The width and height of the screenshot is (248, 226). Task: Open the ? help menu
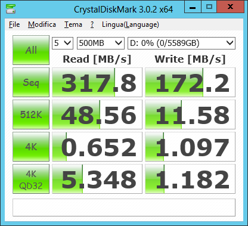pyautogui.click(x=92, y=24)
